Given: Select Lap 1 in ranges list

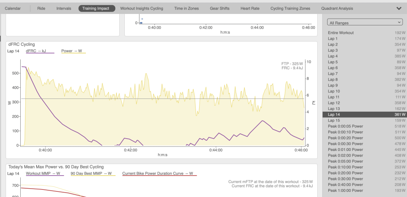Looking at the screenshot, I should (x=365, y=39).
